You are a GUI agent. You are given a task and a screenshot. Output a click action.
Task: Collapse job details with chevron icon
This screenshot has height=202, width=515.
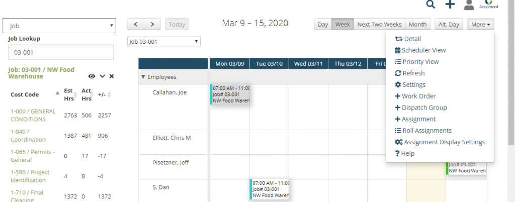(x=102, y=76)
